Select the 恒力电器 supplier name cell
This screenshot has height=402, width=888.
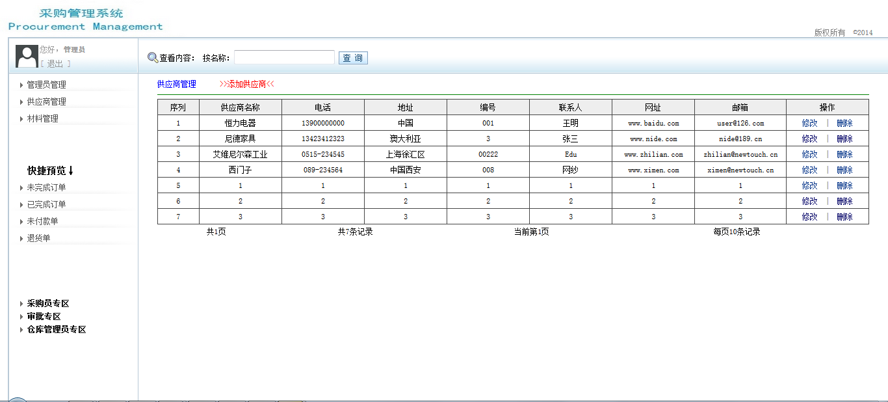tap(241, 123)
